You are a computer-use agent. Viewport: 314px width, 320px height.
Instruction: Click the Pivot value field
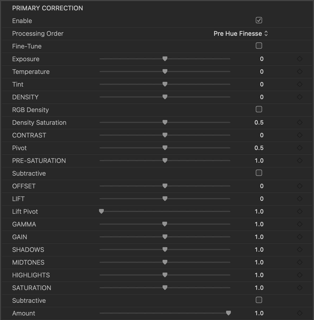[x=259, y=148]
